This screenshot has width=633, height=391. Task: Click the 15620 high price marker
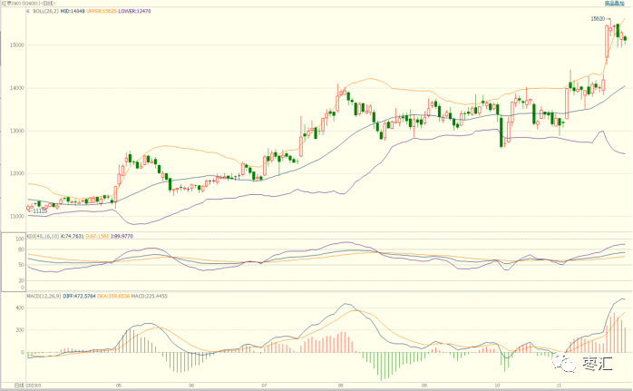pos(598,19)
